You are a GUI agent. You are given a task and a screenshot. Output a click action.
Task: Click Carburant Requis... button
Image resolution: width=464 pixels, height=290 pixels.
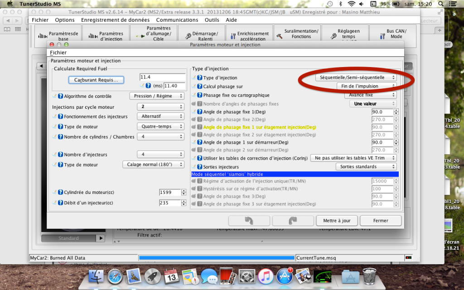pyautogui.click(x=96, y=80)
